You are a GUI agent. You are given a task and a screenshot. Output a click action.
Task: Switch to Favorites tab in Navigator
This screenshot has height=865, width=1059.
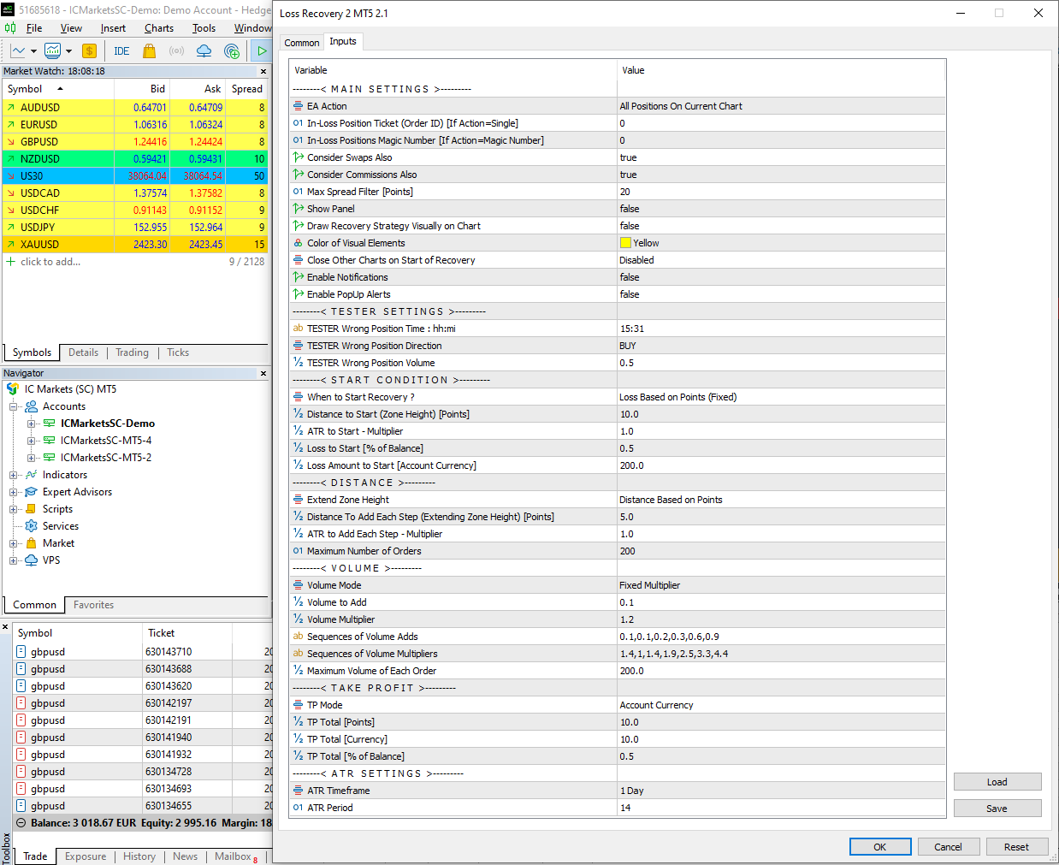coord(93,605)
